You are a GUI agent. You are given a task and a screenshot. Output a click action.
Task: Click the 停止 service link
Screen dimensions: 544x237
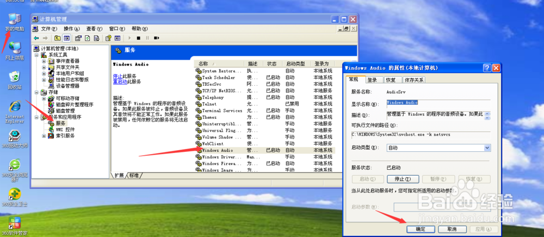coord(117,76)
